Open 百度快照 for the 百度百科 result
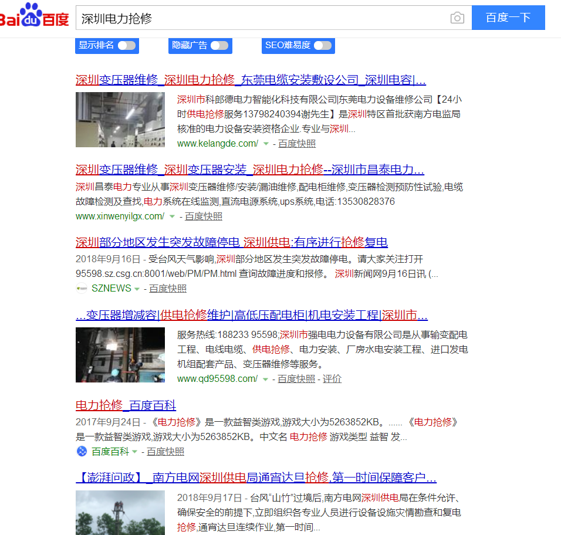This screenshot has width=561, height=535. click(165, 452)
